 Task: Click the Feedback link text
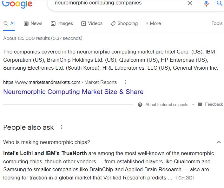coord(214,104)
